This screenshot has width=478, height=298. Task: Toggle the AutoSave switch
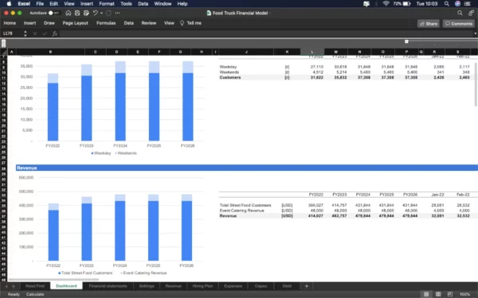[53, 13]
